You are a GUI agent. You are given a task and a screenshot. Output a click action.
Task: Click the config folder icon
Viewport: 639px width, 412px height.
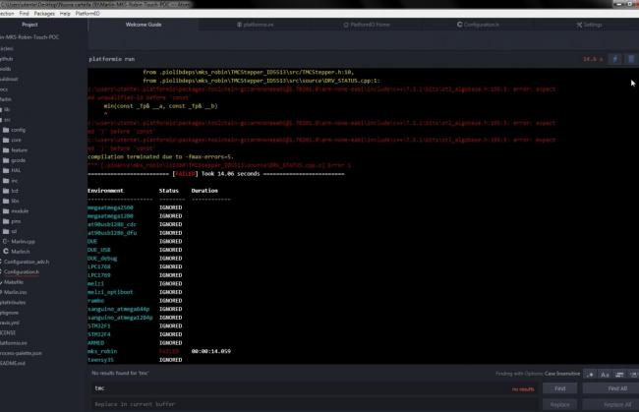click(x=6, y=130)
